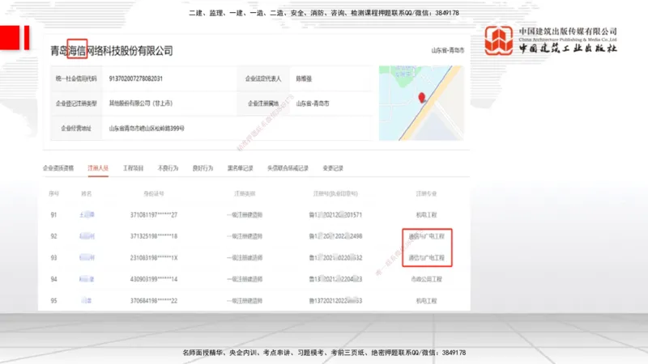648x364 pixels.
Task: Switch to the 变更记录 tab
Action: (x=333, y=168)
